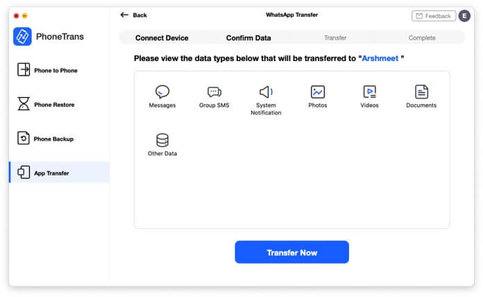Click the Documents page icon
Viewport: 483px width, 297px height.
coord(421,92)
